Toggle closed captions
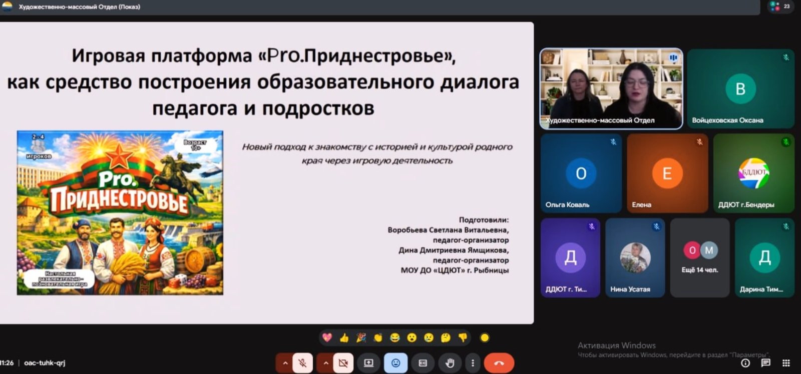Screen dimensions: 801x374 point(423,363)
